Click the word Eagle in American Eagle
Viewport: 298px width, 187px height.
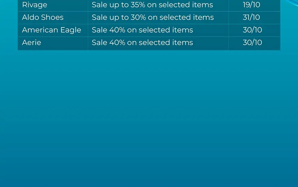click(x=71, y=30)
